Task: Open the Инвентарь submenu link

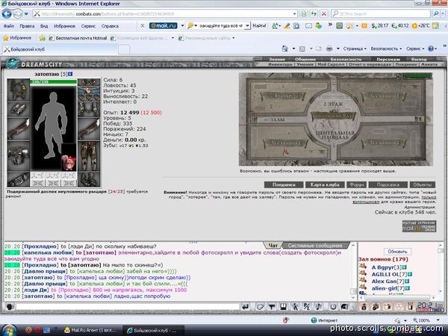Action: click(x=280, y=64)
